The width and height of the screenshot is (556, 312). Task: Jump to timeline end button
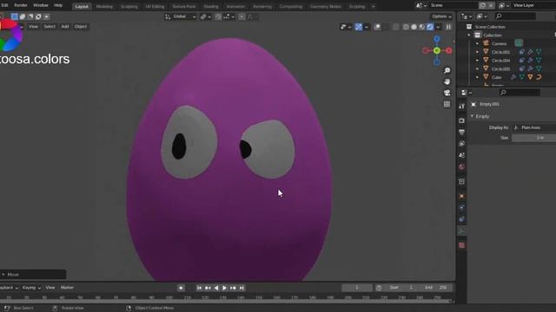[242, 288]
